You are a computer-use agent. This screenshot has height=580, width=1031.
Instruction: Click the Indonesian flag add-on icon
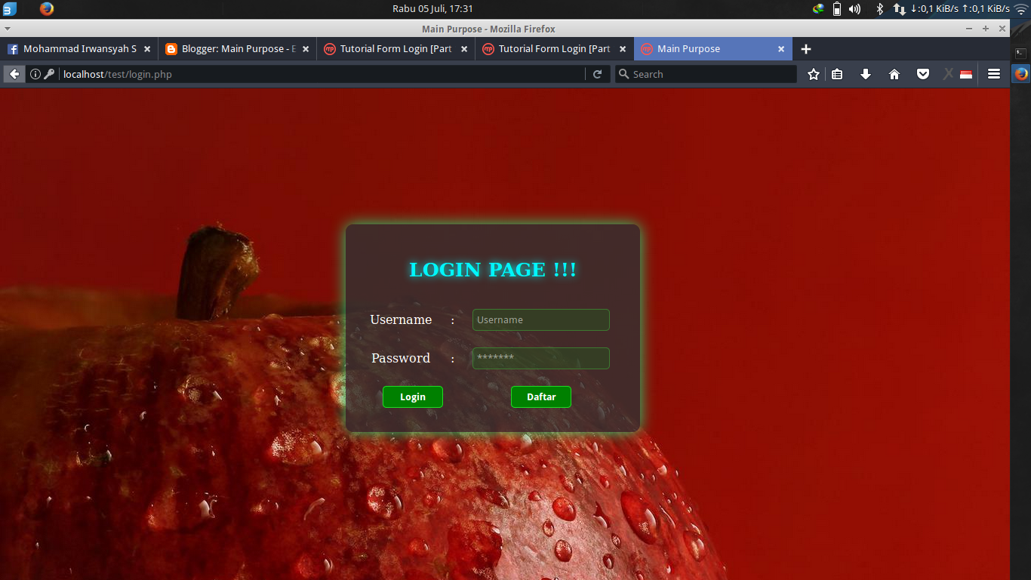pyautogui.click(x=967, y=74)
